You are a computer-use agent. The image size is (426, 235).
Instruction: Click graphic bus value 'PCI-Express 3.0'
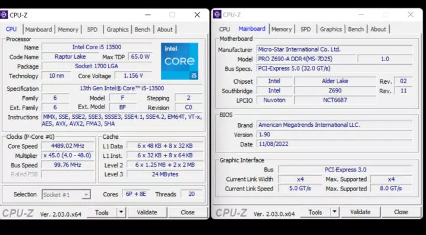[345, 170]
